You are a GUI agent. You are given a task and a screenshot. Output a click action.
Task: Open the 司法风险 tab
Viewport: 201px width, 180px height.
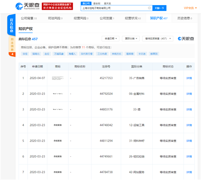[55, 18]
